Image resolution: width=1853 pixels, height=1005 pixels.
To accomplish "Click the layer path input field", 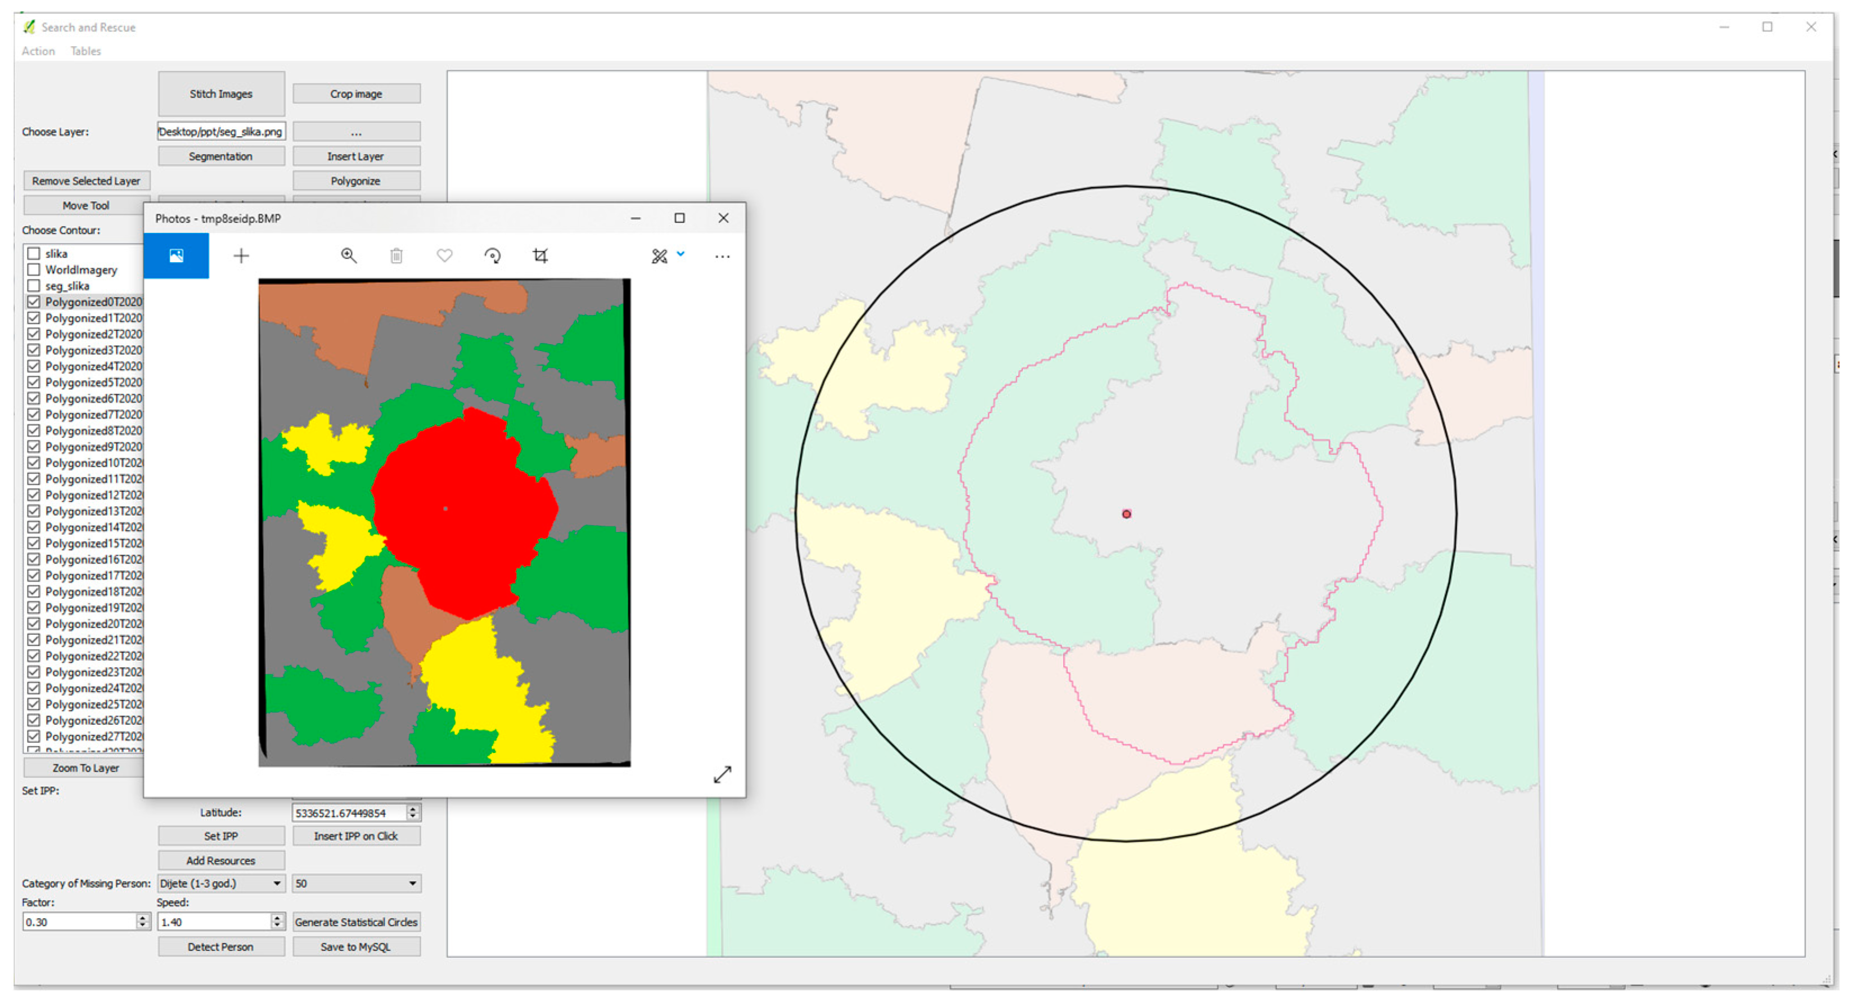I will 221,132.
